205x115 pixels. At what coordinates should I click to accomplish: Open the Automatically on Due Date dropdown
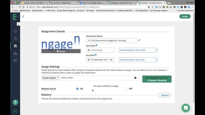click(x=138, y=60)
